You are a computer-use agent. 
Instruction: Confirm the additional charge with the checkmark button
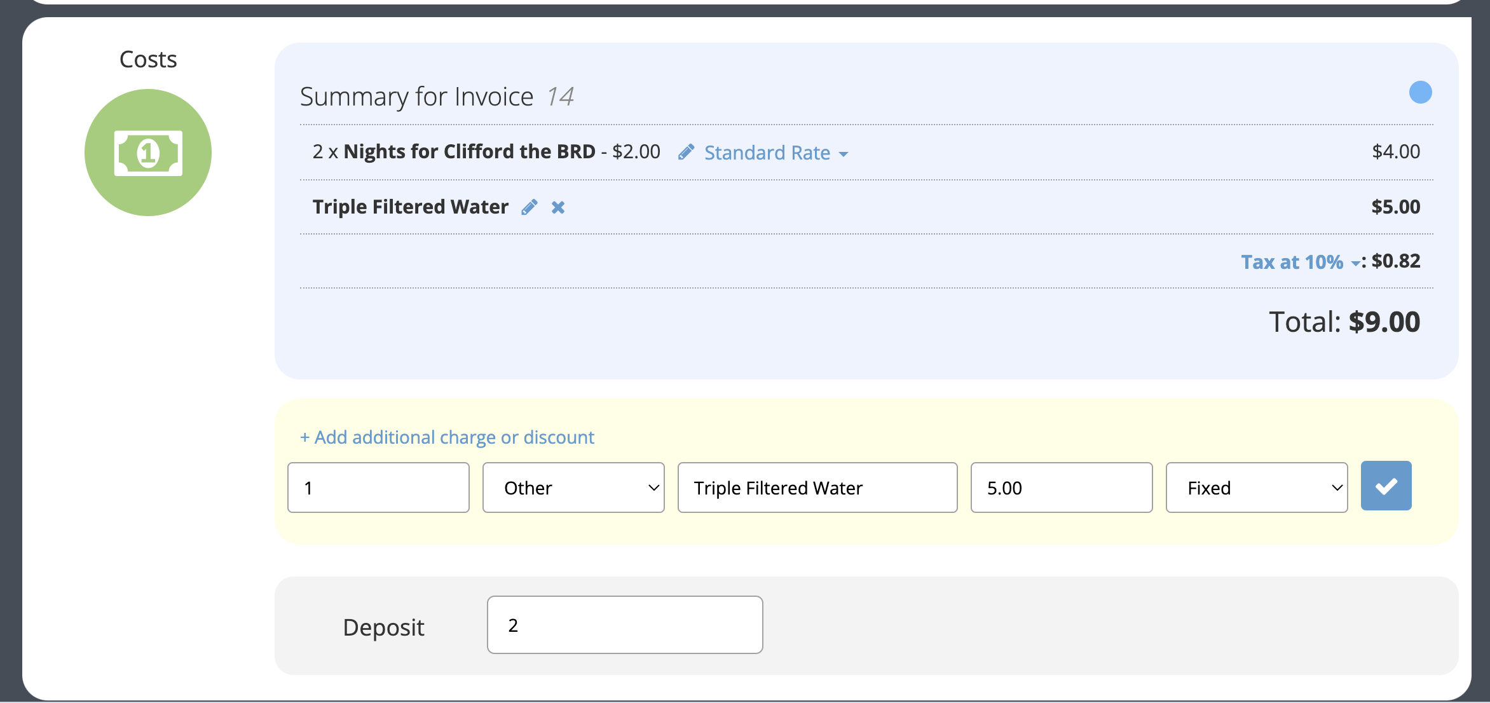pos(1386,486)
